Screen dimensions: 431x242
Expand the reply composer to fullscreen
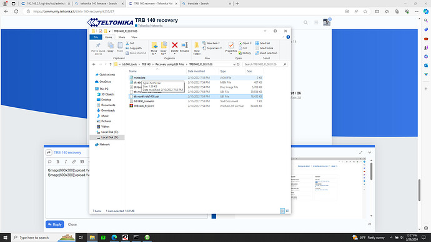point(360,153)
